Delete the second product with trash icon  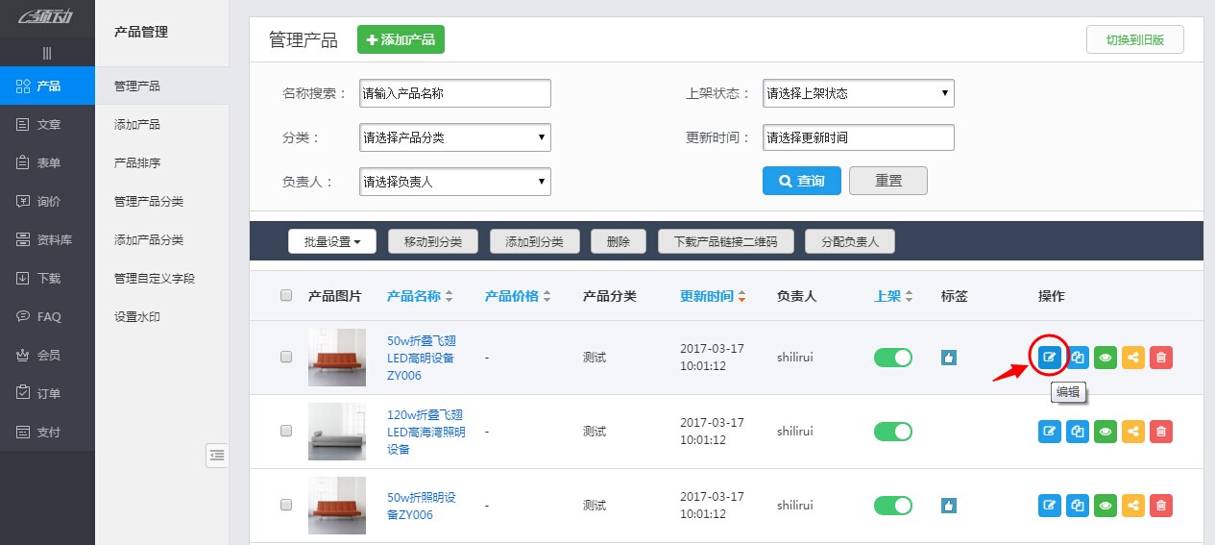pyautogui.click(x=1161, y=432)
